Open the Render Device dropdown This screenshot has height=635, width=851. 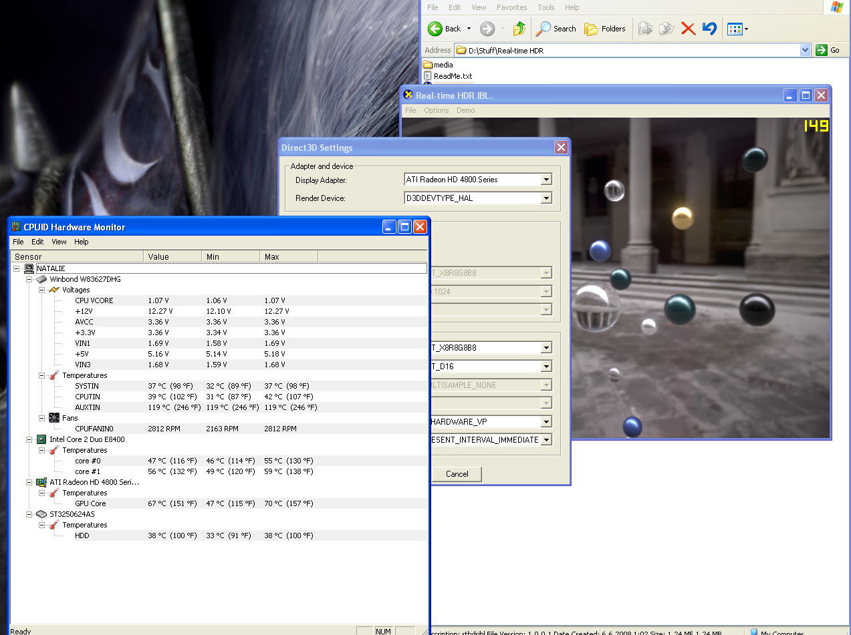[546, 198]
